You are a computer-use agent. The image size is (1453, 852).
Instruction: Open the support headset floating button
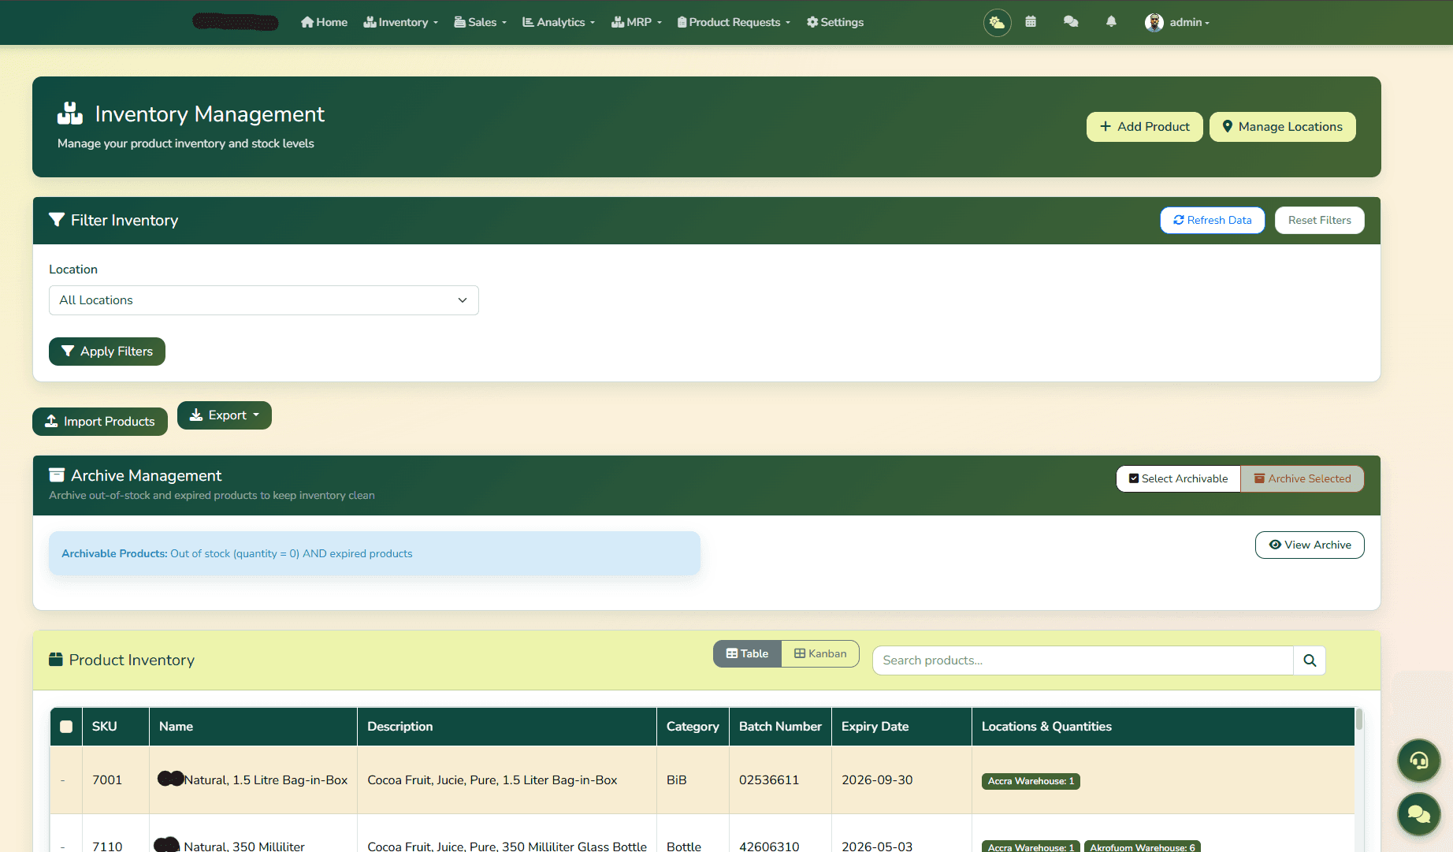1419,761
